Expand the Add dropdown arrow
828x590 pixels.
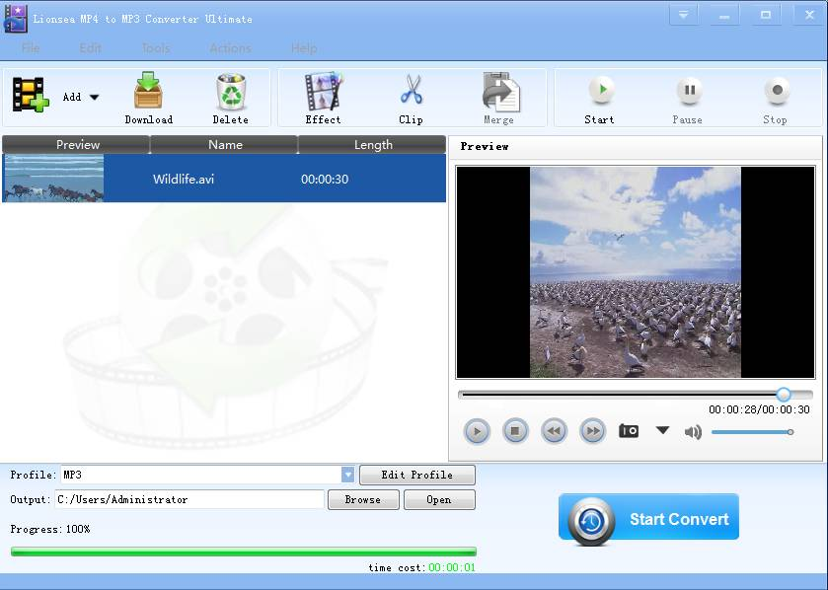tap(94, 97)
